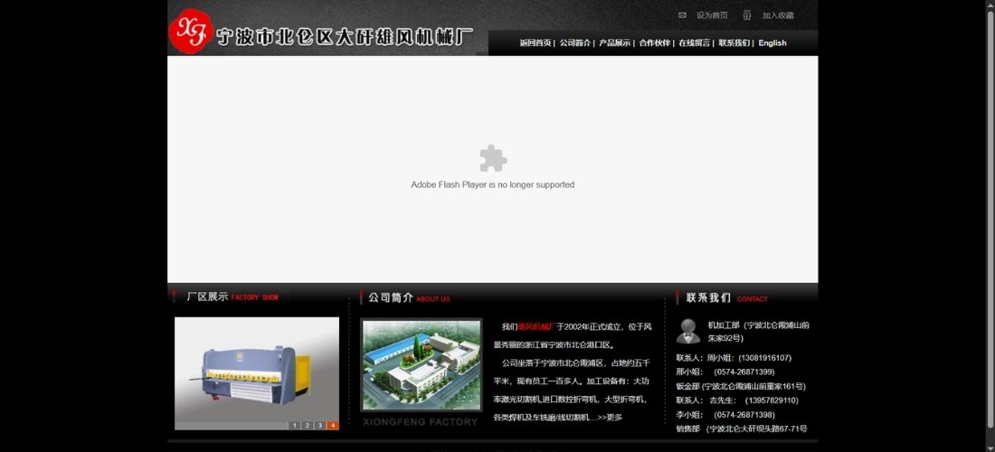Click the red 雄风机械厂 company name link
The image size is (995, 452).
pos(536,326)
